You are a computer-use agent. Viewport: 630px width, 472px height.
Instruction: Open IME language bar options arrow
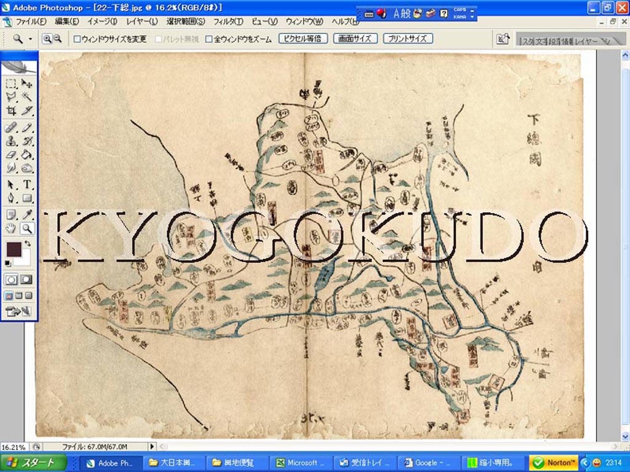click(x=472, y=17)
